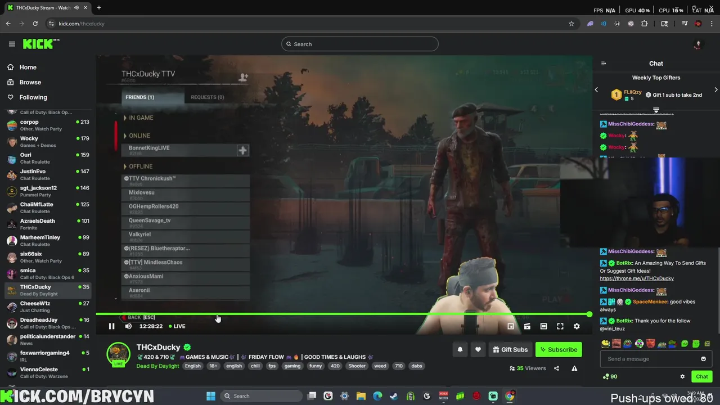Focus the Kick search box

point(360,44)
